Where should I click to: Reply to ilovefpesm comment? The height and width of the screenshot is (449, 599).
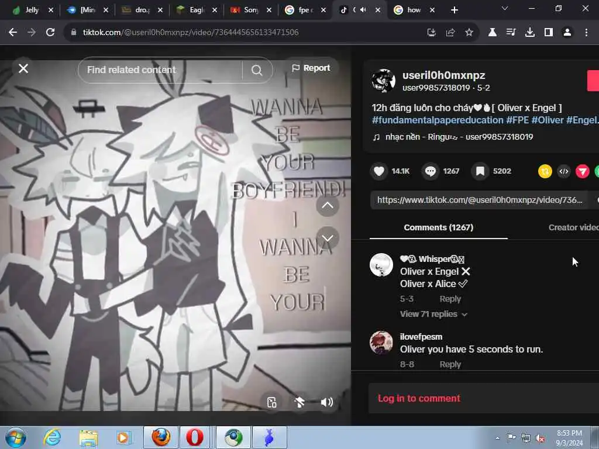pos(450,364)
